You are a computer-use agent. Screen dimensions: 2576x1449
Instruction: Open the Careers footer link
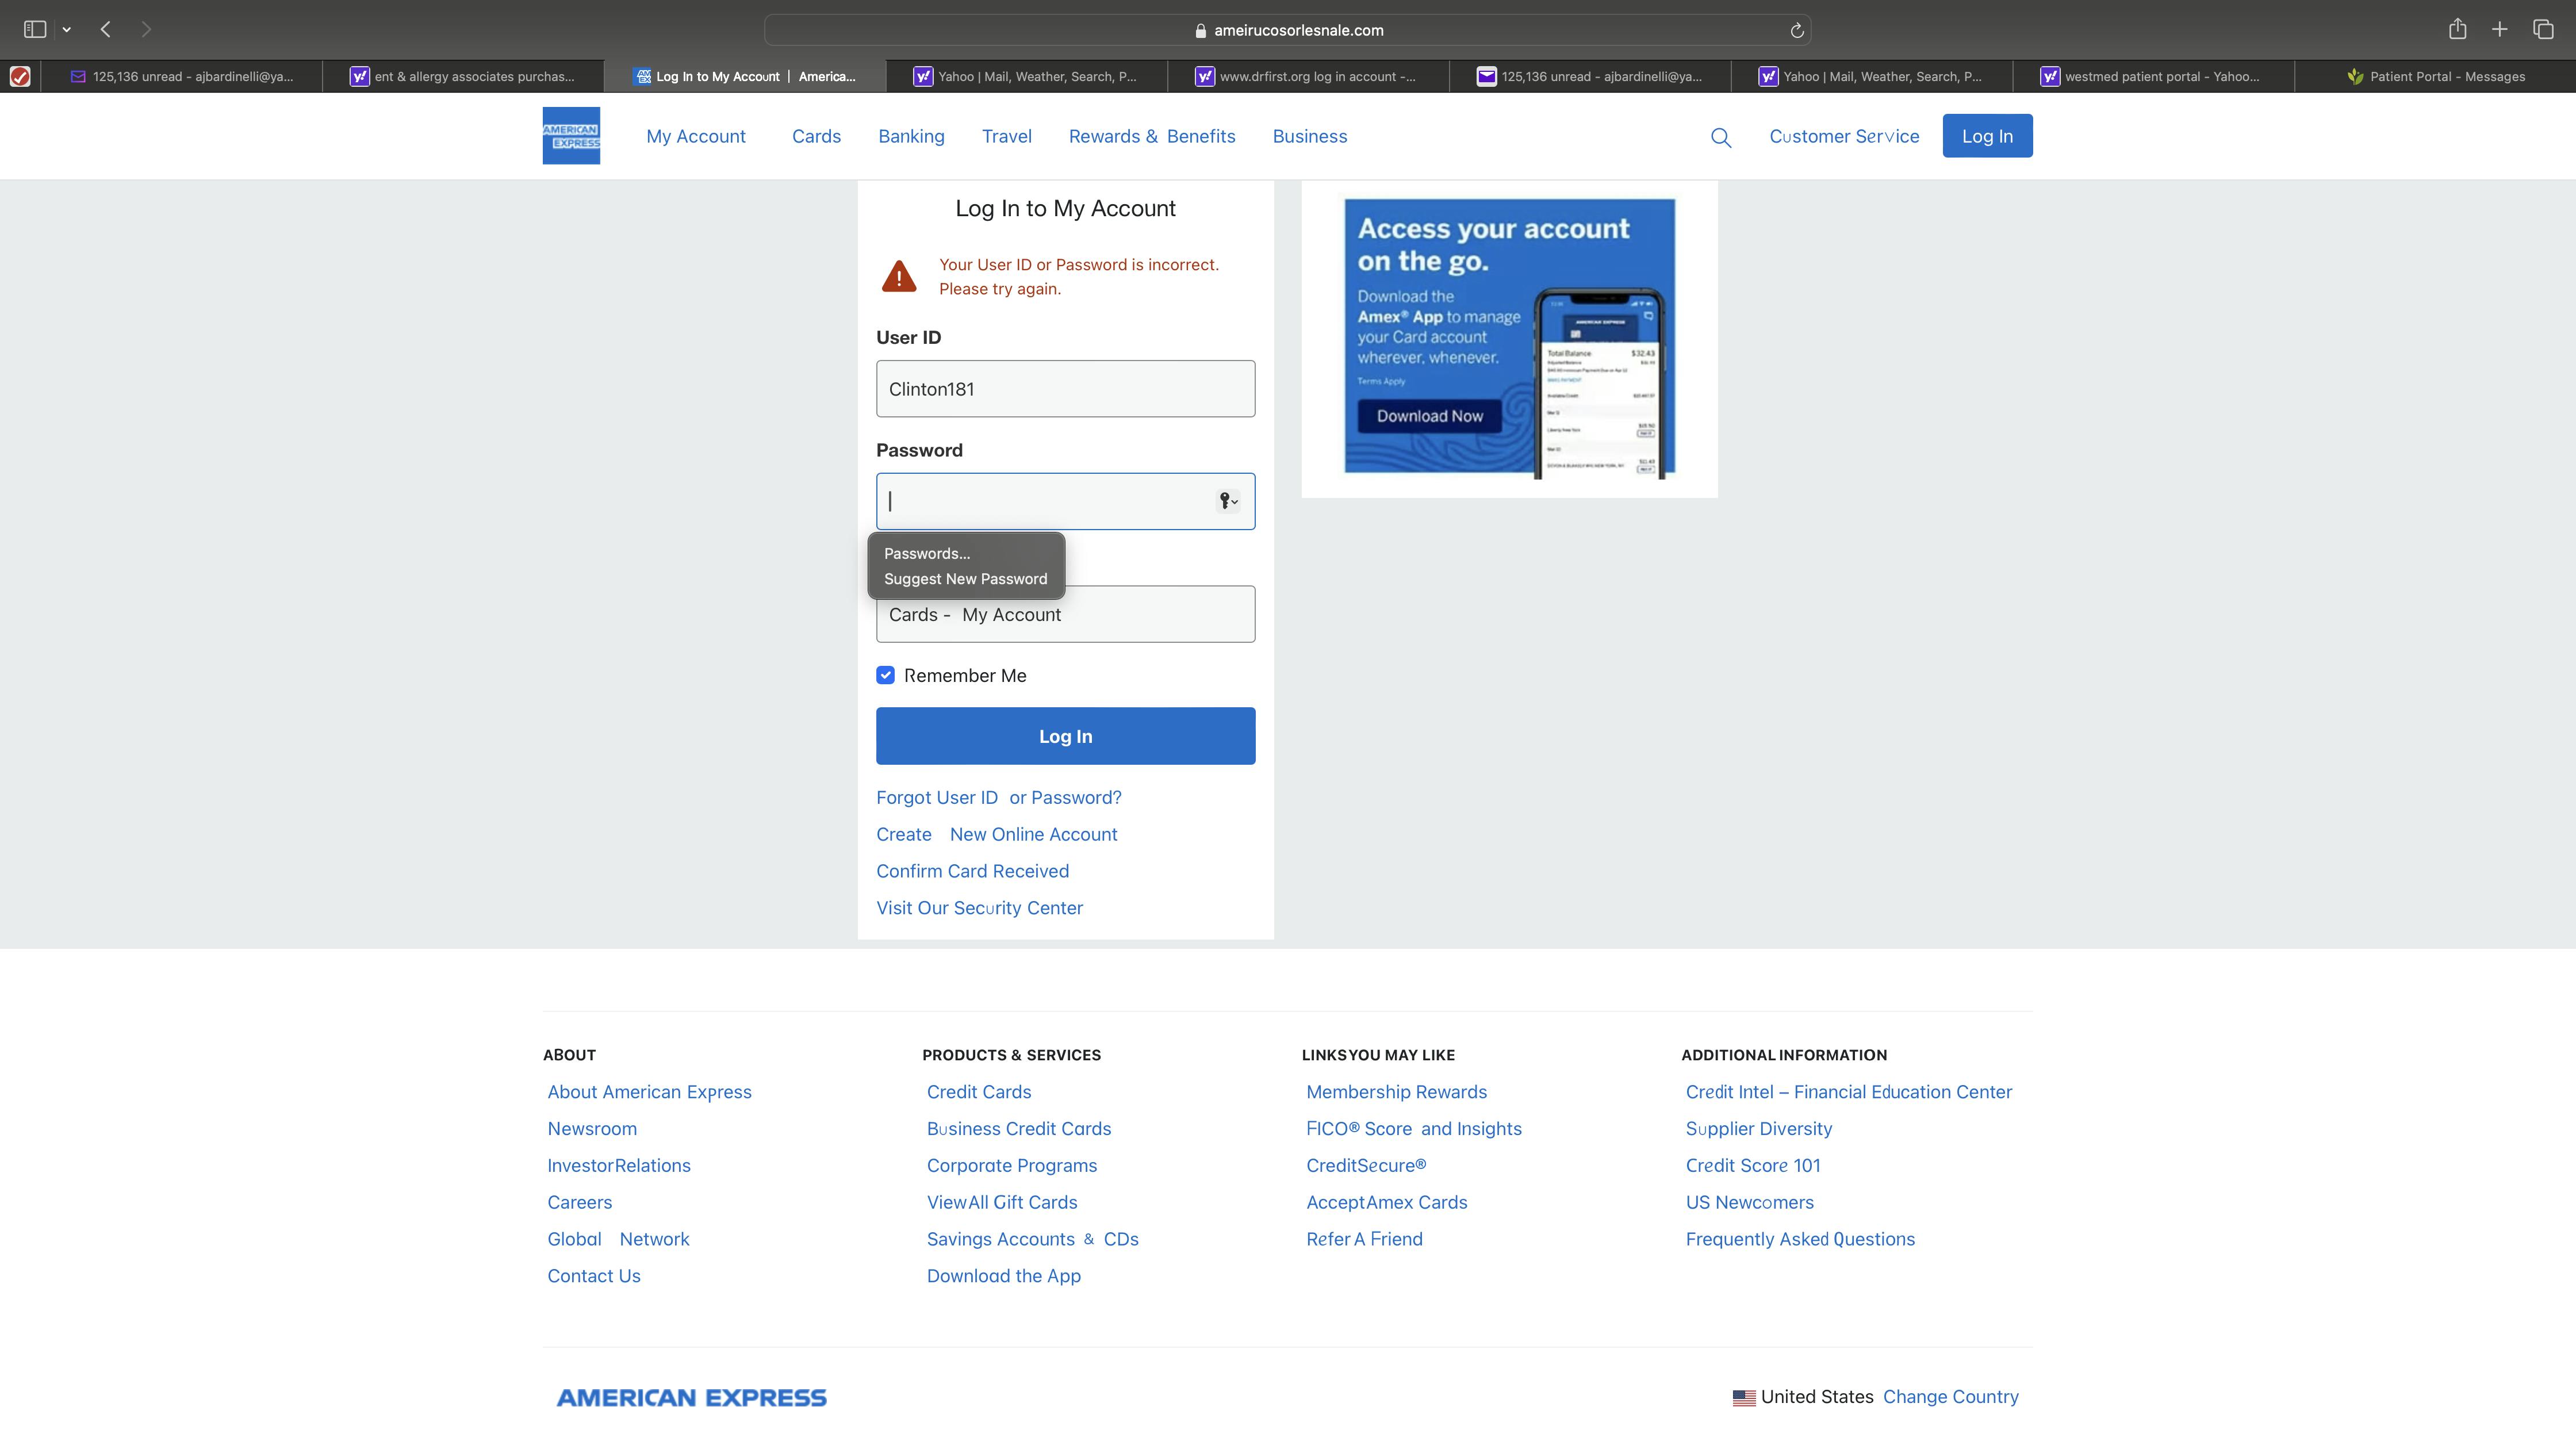pyautogui.click(x=579, y=1202)
